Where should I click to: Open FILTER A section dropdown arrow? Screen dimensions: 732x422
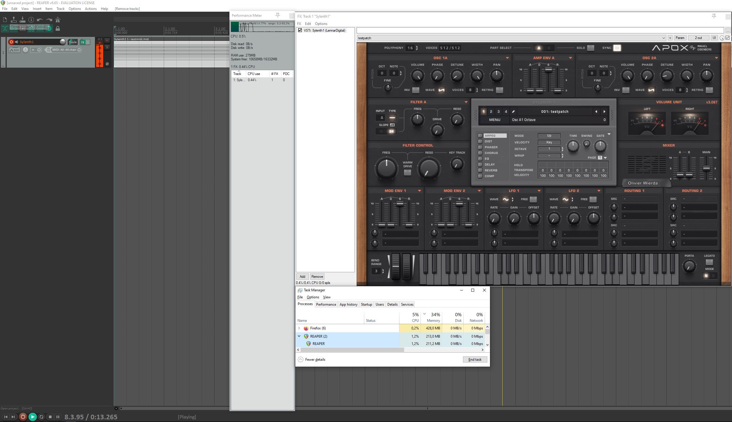pyautogui.click(x=466, y=102)
